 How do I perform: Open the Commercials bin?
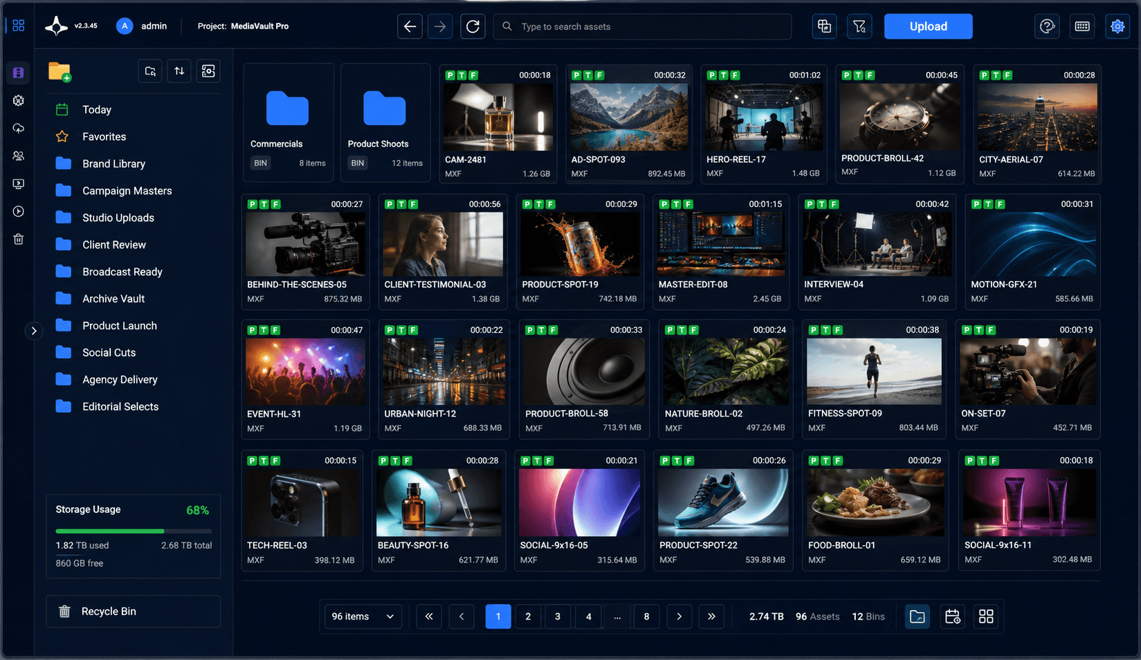289,122
